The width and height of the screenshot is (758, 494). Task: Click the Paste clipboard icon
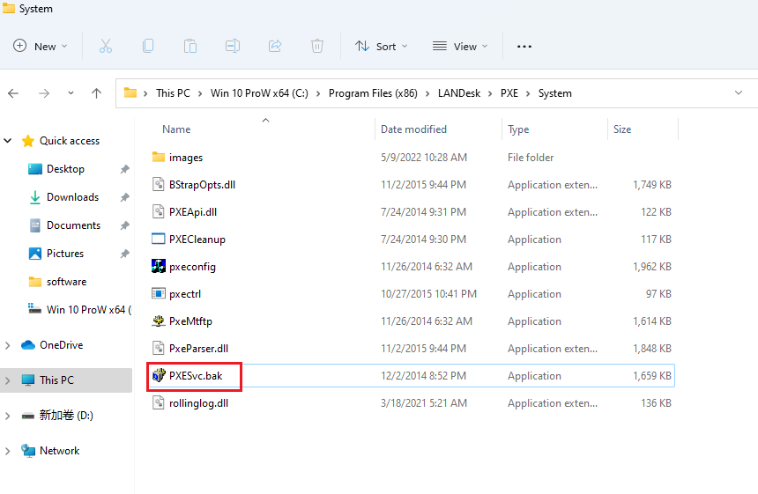pos(190,47)
